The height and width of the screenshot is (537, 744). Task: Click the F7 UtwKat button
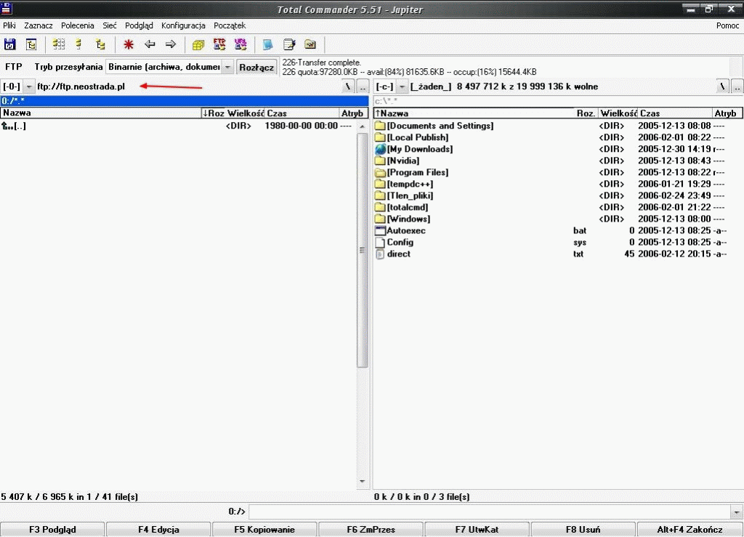click(x=477, y=530)
